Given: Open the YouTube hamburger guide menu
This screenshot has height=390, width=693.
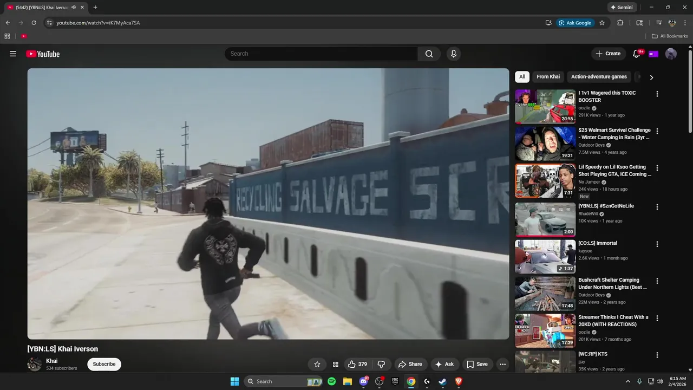Looking at the screenshot, I should pos(13,54).
